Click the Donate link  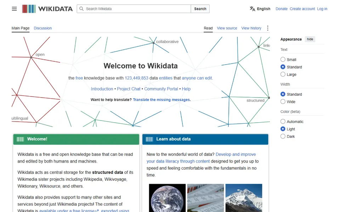[x=282, y=9]
